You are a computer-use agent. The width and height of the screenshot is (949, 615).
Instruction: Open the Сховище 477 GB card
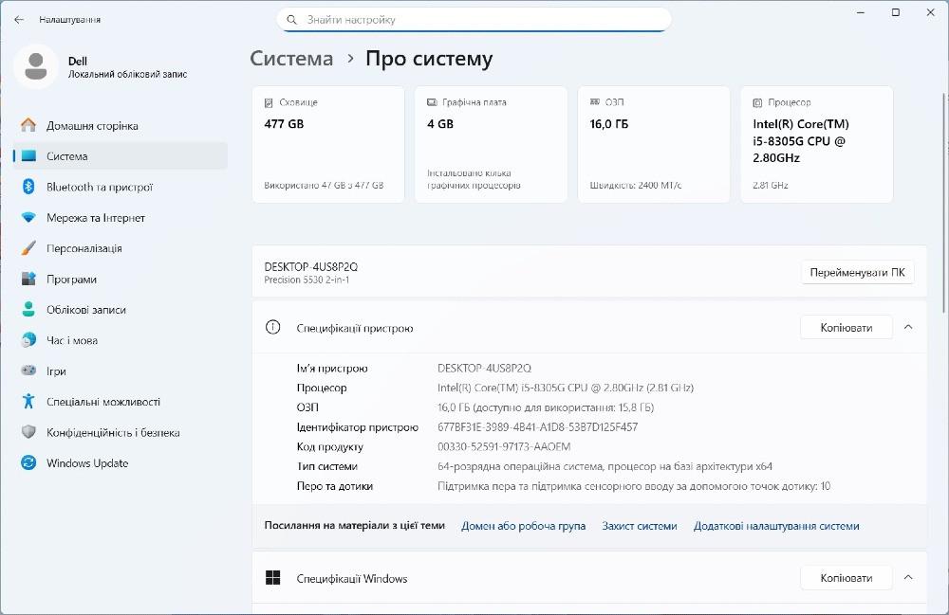(x=328, y=144)
